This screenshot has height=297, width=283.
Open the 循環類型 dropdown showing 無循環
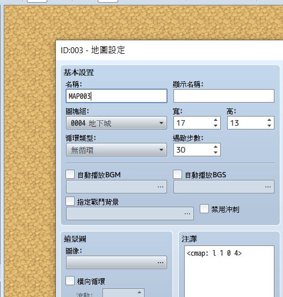pyautogui.click(x=117, y=150)
